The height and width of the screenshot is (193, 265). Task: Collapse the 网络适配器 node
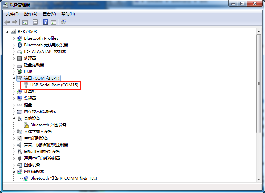point(14,172)
